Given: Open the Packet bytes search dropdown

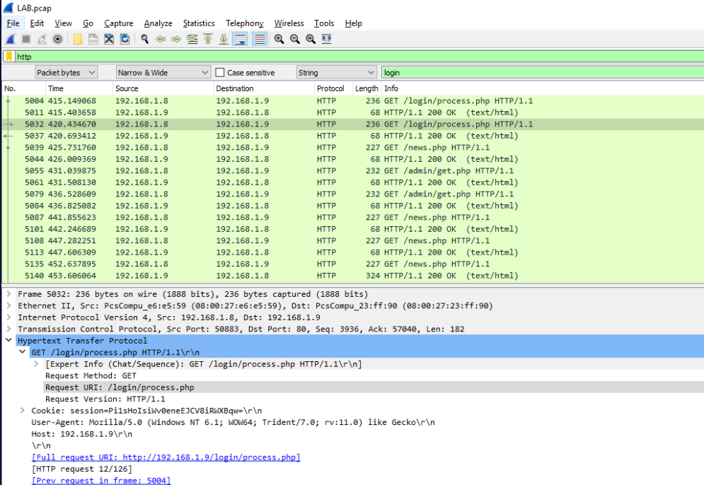Looking at the screenshot, I should [x=67, y=73].
